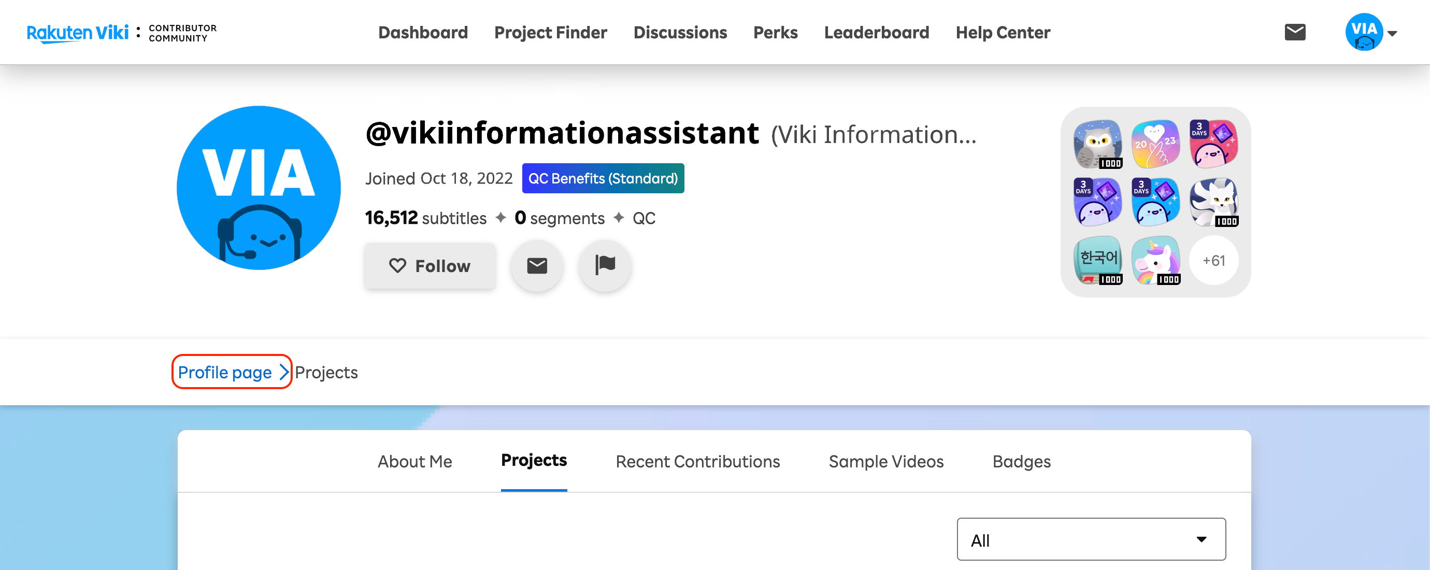
Task: Click the Contributor Community label
Action: coord(182,33)
